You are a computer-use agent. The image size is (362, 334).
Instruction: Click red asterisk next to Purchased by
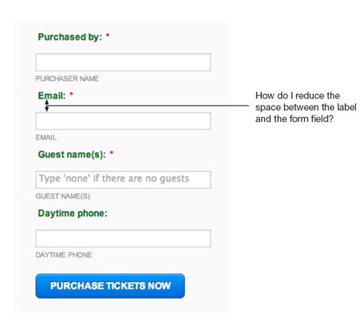pyautogui.click(x=108, y=35)
